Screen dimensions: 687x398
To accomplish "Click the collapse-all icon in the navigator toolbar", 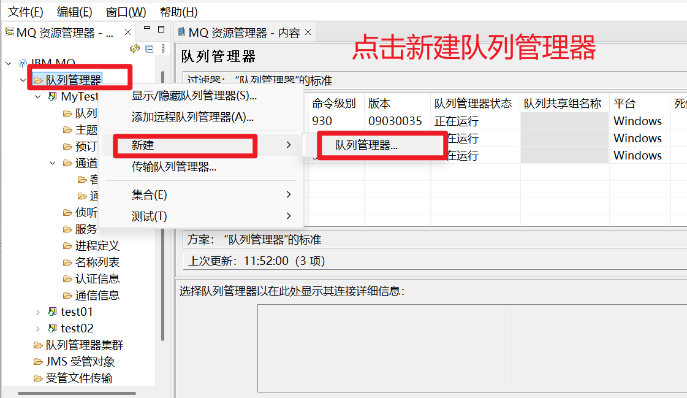I will tap(150, 48).
